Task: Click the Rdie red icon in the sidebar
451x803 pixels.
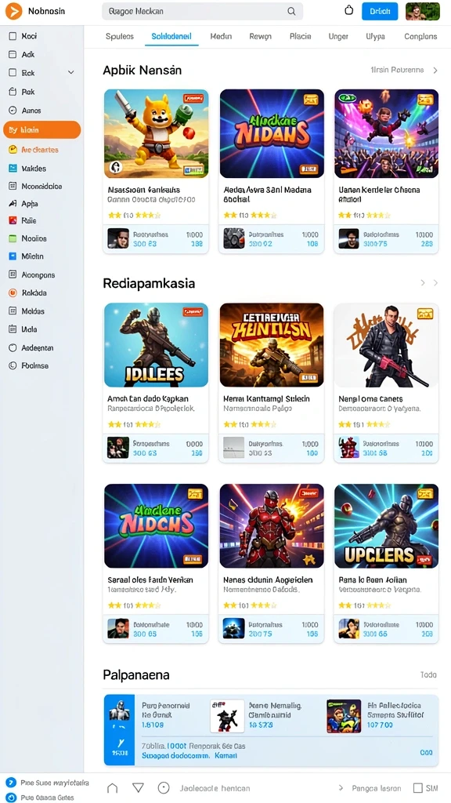Action: (x=13, y=220)
